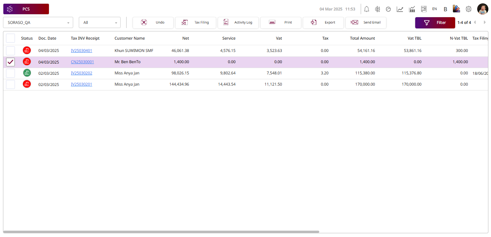Image resolution: width=491 pixels, height=237 pixels.
Task: Uncheck the CN25030001 row checkbox
Action: tap(10, 62)
